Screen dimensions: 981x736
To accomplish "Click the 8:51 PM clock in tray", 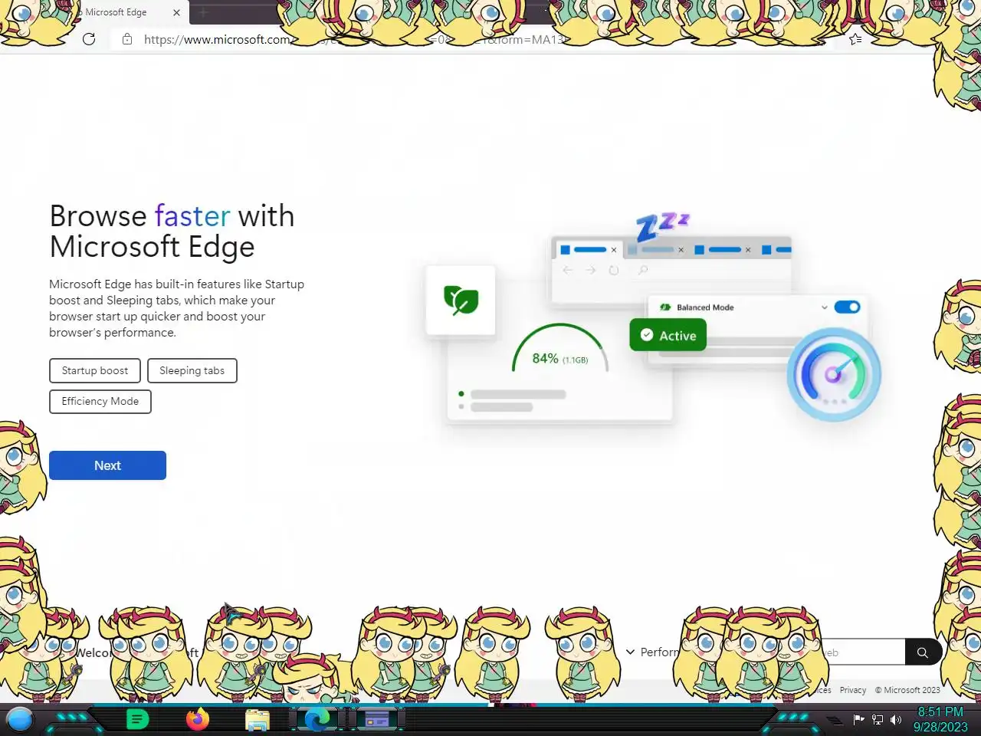I will coord(940,711).
